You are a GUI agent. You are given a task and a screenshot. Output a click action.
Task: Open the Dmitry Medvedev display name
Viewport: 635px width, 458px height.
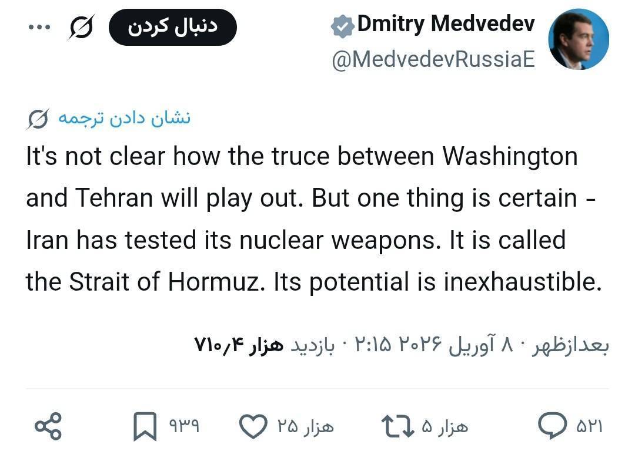446,25
